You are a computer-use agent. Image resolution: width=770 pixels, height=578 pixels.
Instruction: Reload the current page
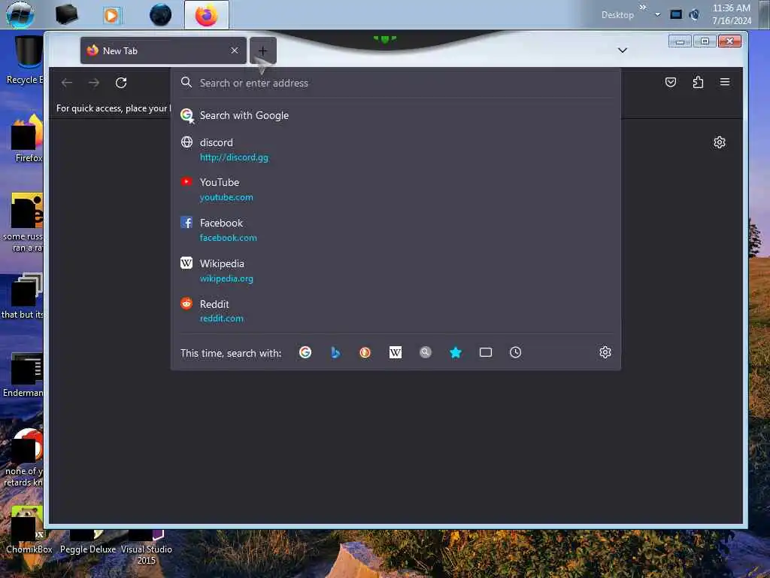pos(121,83)
